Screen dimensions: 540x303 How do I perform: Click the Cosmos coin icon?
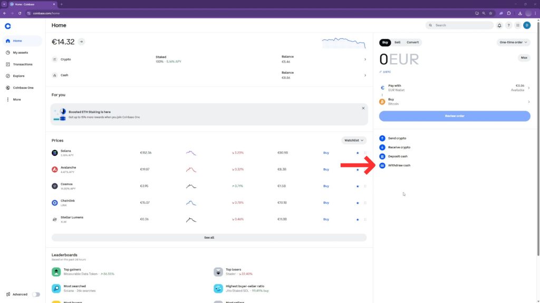[55, 186]
